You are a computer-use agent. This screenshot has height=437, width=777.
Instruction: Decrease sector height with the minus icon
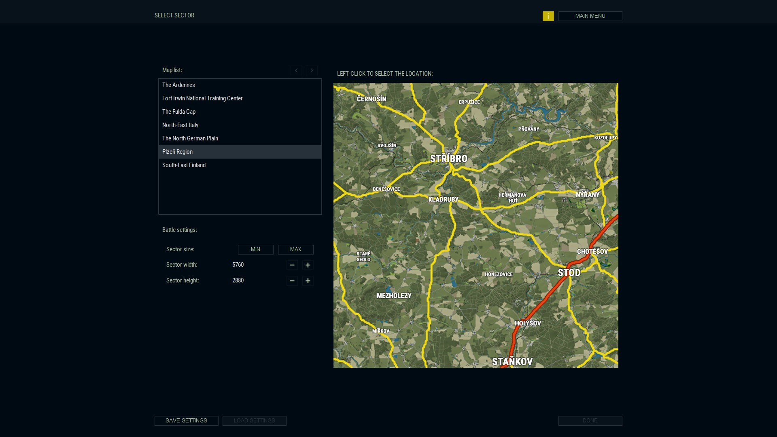292,281
